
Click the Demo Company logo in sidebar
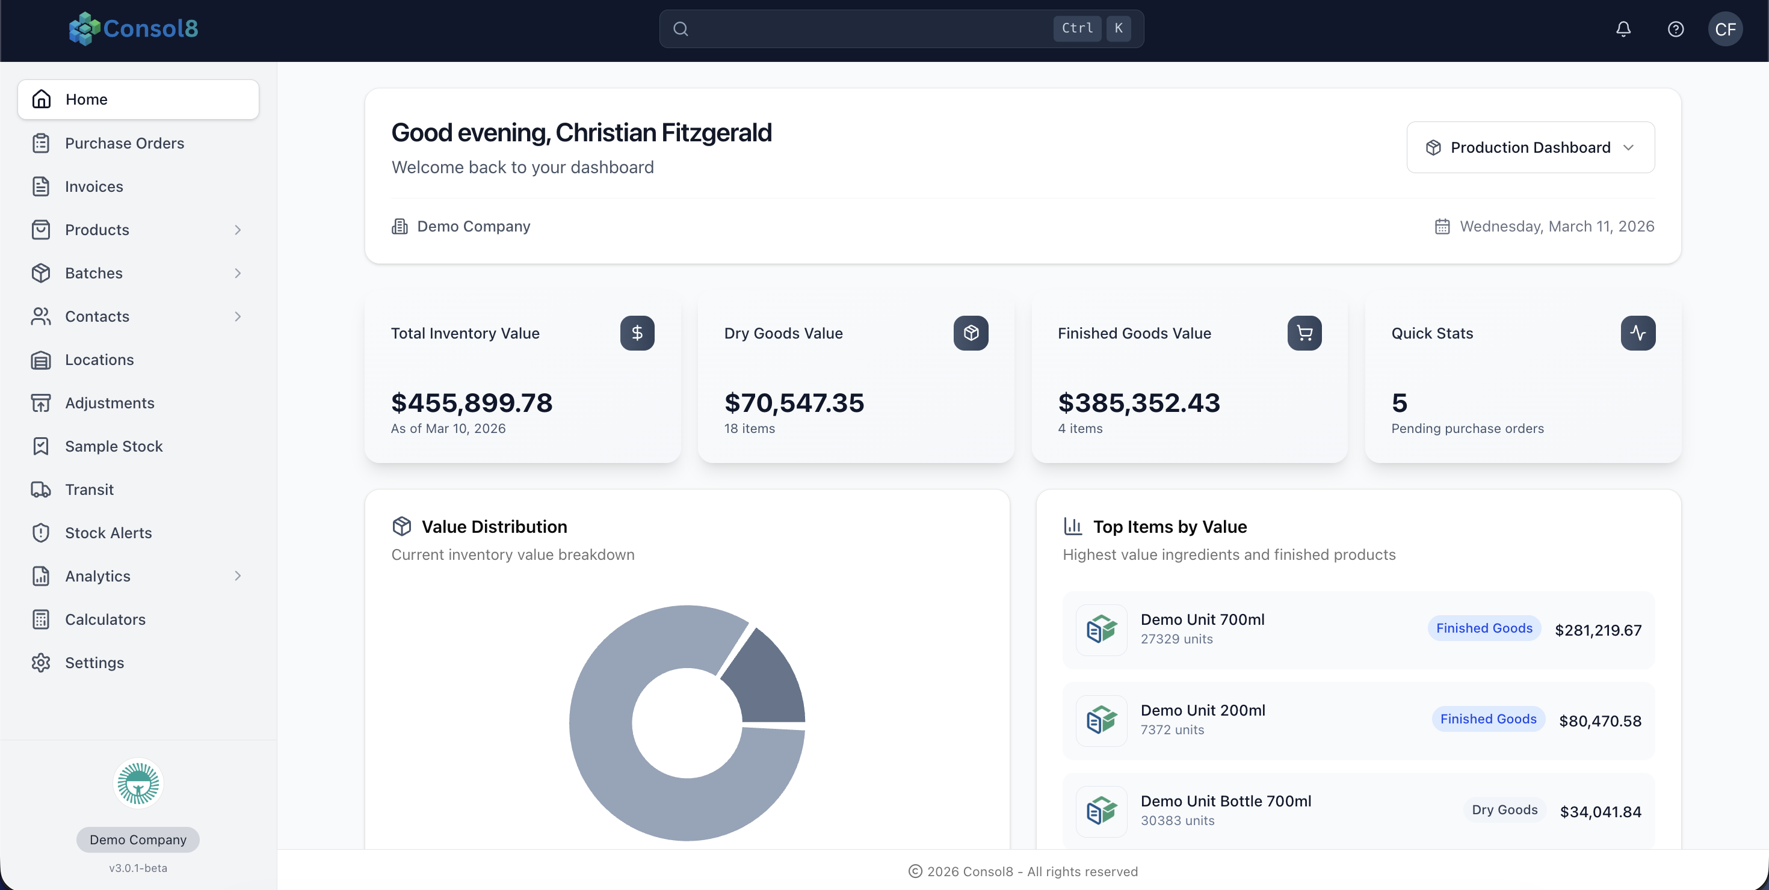[x=138, y=783]
